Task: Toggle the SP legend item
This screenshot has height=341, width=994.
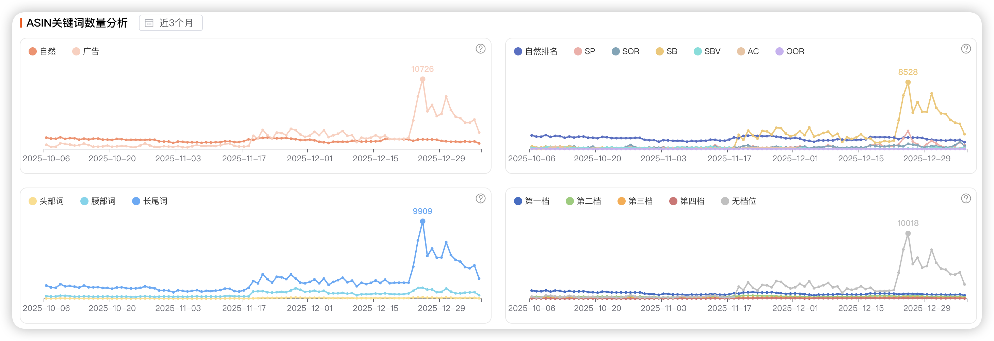Action: (584, 51)
